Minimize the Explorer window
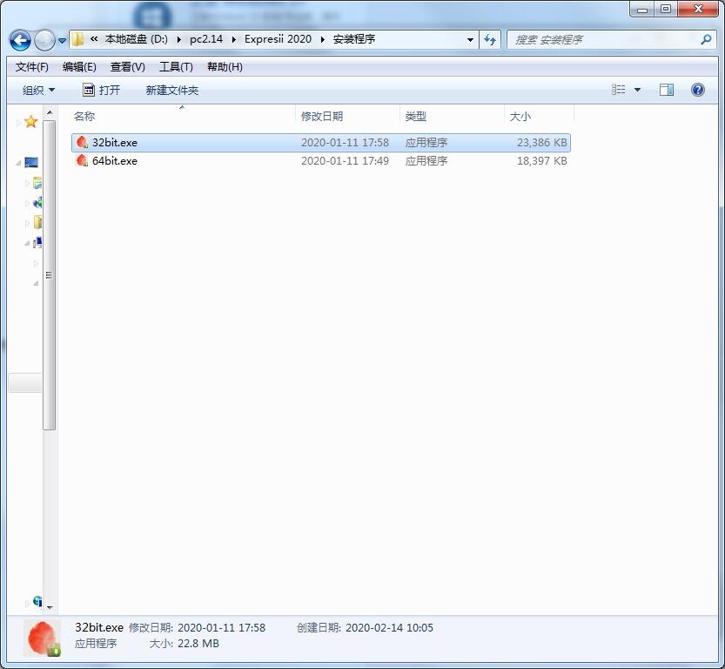The width and height of the screenshot is (725, 669). click(x=642, y=10)
